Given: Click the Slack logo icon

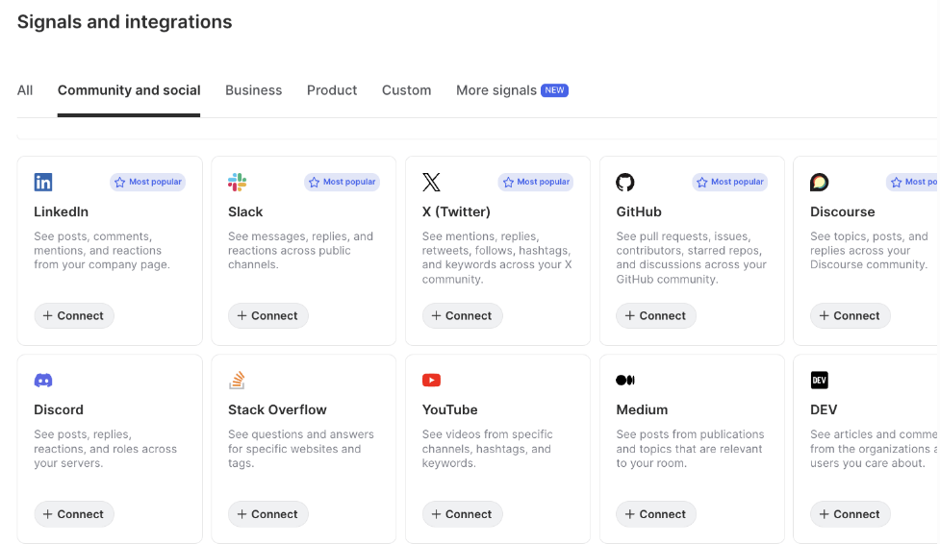Looking at the screenshot, I should 238,182.
